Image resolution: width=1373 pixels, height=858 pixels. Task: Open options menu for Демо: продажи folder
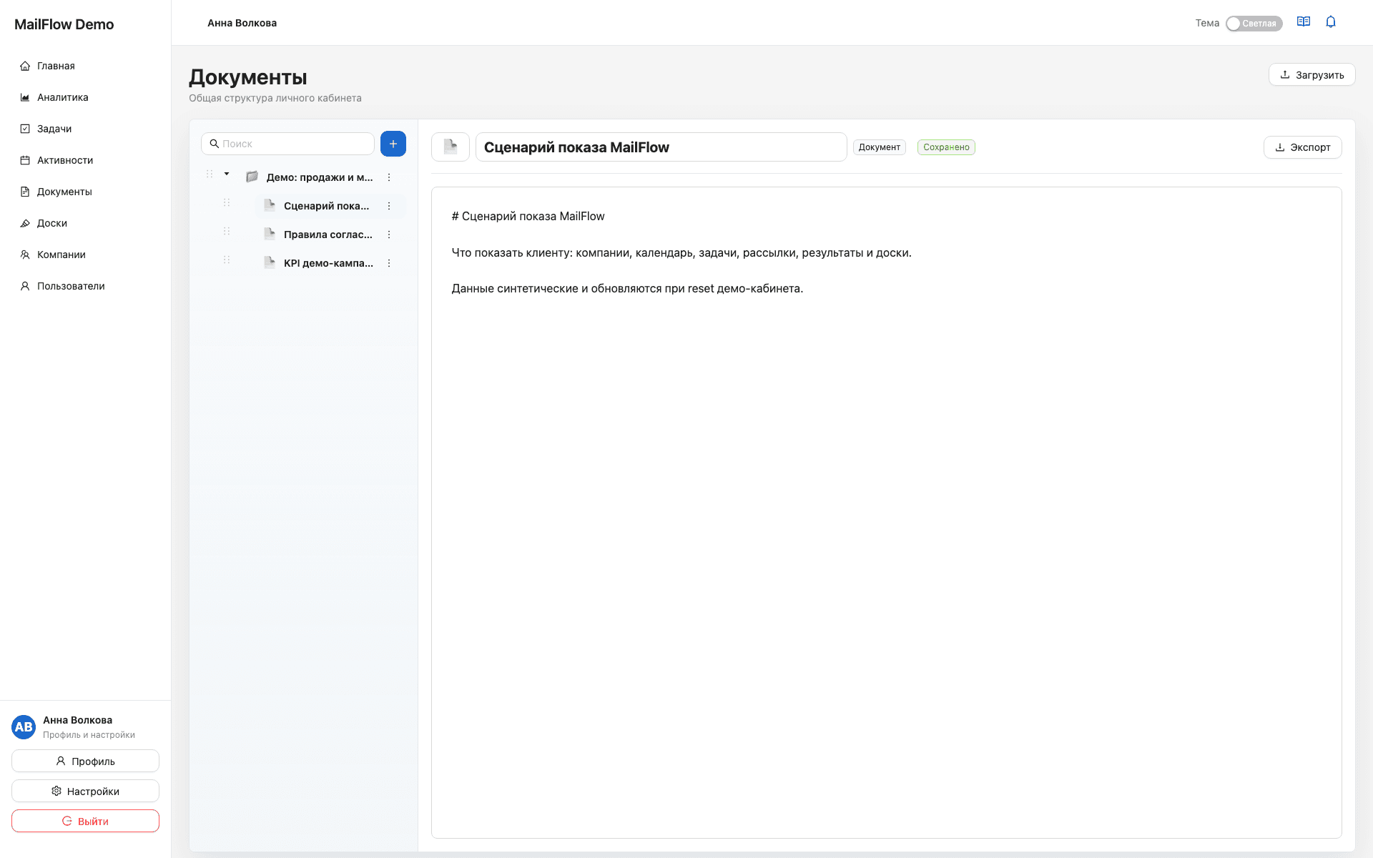click(x=389, y=177)
